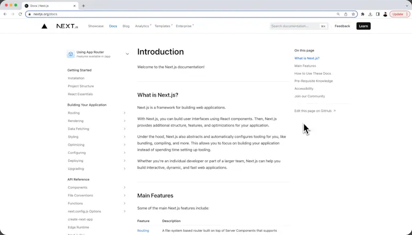The width and height of the screenshot is (412, 235).
Task: Click the browser back arrow
Action: pos(5,14)
